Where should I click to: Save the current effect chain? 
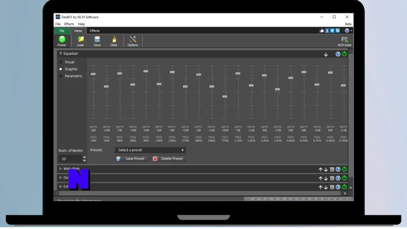tap(97, 41)
